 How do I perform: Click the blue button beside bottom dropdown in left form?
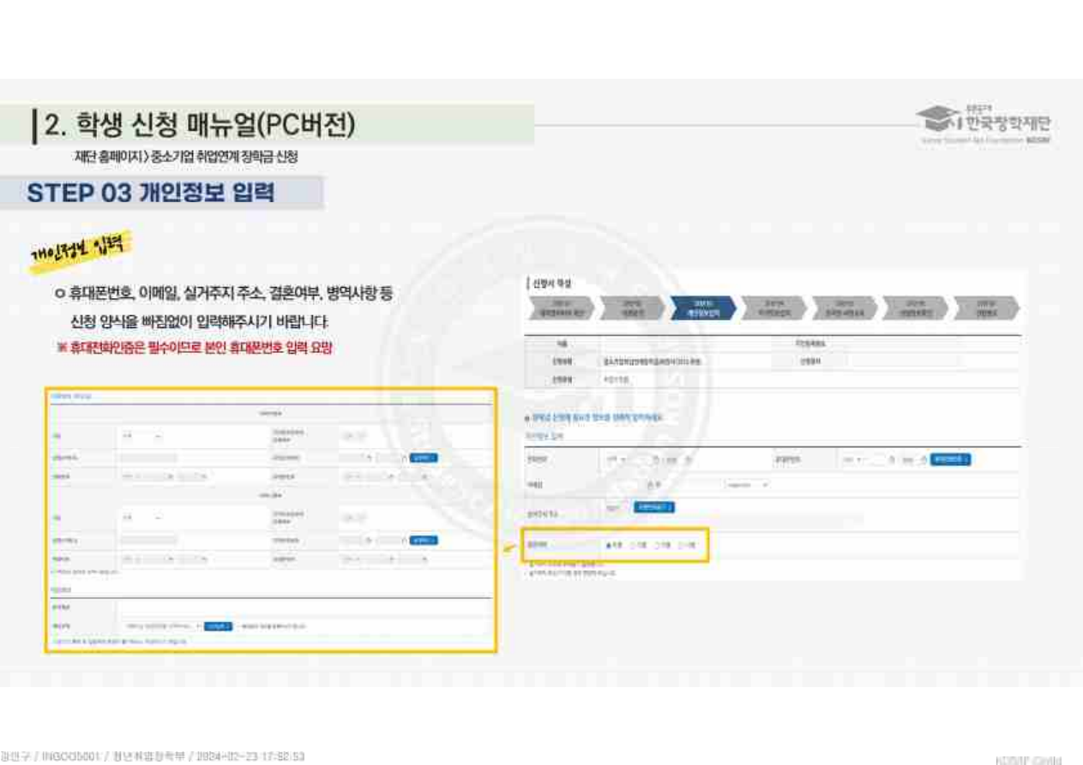[x=218, y=626]
